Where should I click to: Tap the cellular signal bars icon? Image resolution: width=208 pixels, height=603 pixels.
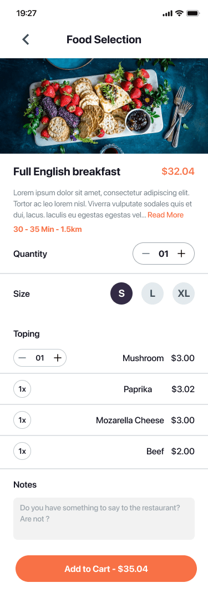168,13
